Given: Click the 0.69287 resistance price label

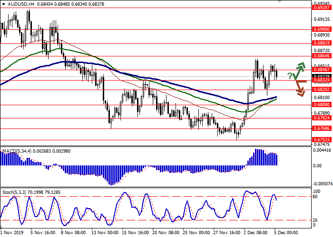Looking at the screenshot, I should click(322, 8).
